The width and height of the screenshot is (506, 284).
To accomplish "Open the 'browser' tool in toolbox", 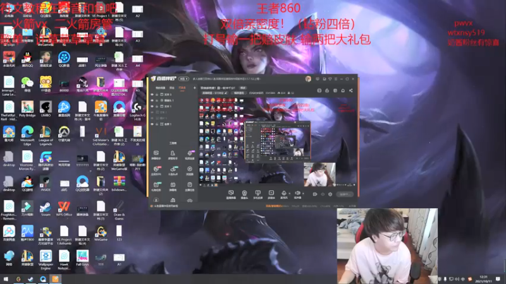I will pyautogui.click(x=189, y=170).
